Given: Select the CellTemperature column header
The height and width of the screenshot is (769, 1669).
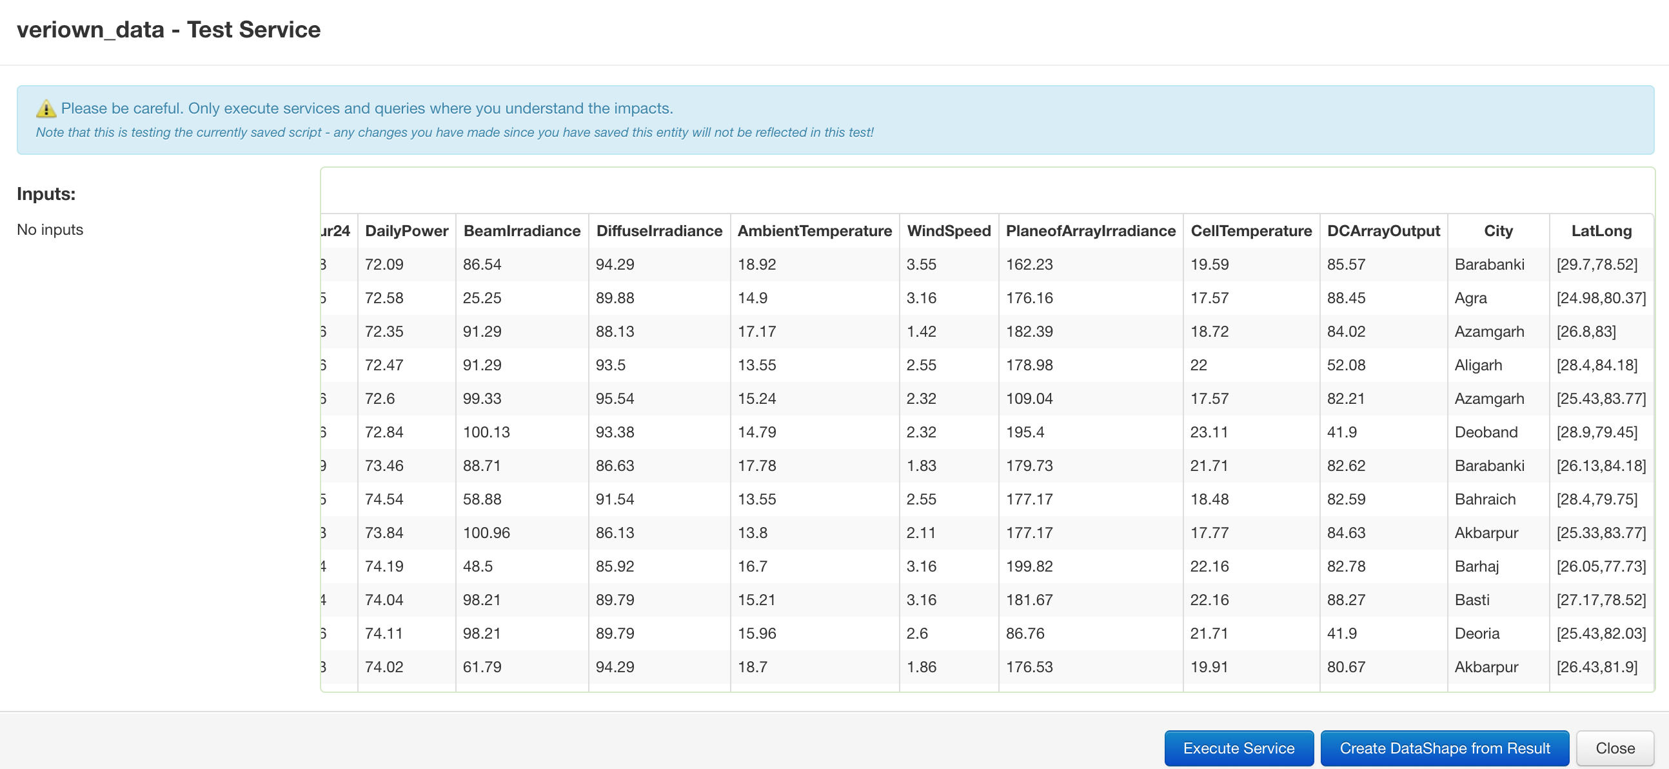Looking at the screenshot, I should [1251, 231].
